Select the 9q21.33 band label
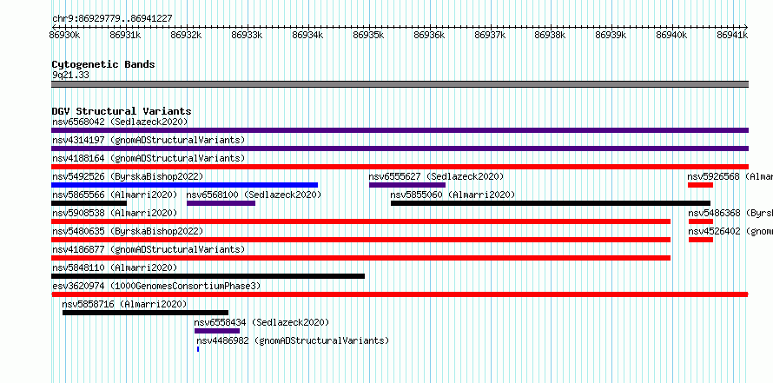773x383 pixels. (70, 76)
